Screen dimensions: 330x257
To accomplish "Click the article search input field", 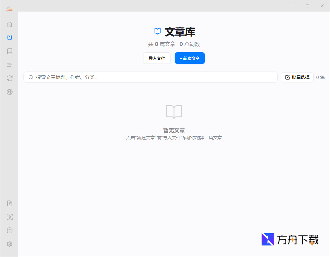I will click(129, 77).
